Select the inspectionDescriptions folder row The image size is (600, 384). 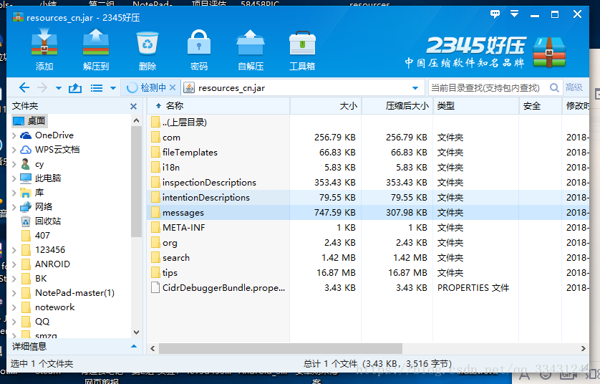pos(368,182)
